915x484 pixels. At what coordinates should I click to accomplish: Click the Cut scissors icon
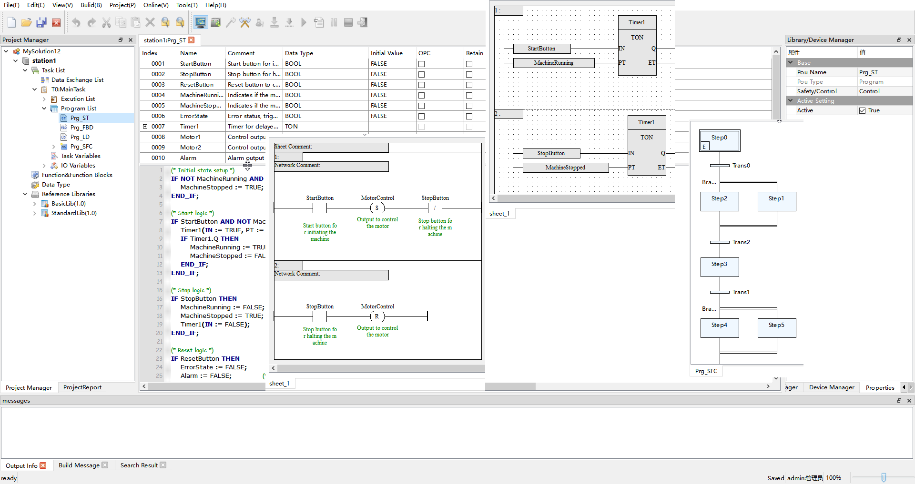[x=106, y=22]
